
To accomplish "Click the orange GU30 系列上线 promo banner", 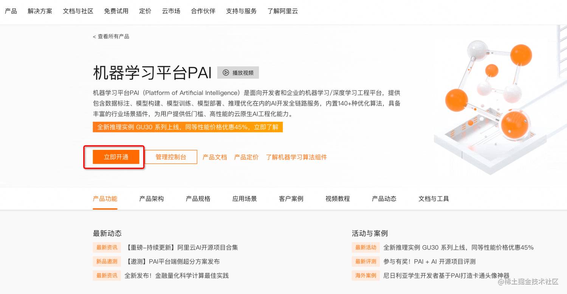I will 188,127.
